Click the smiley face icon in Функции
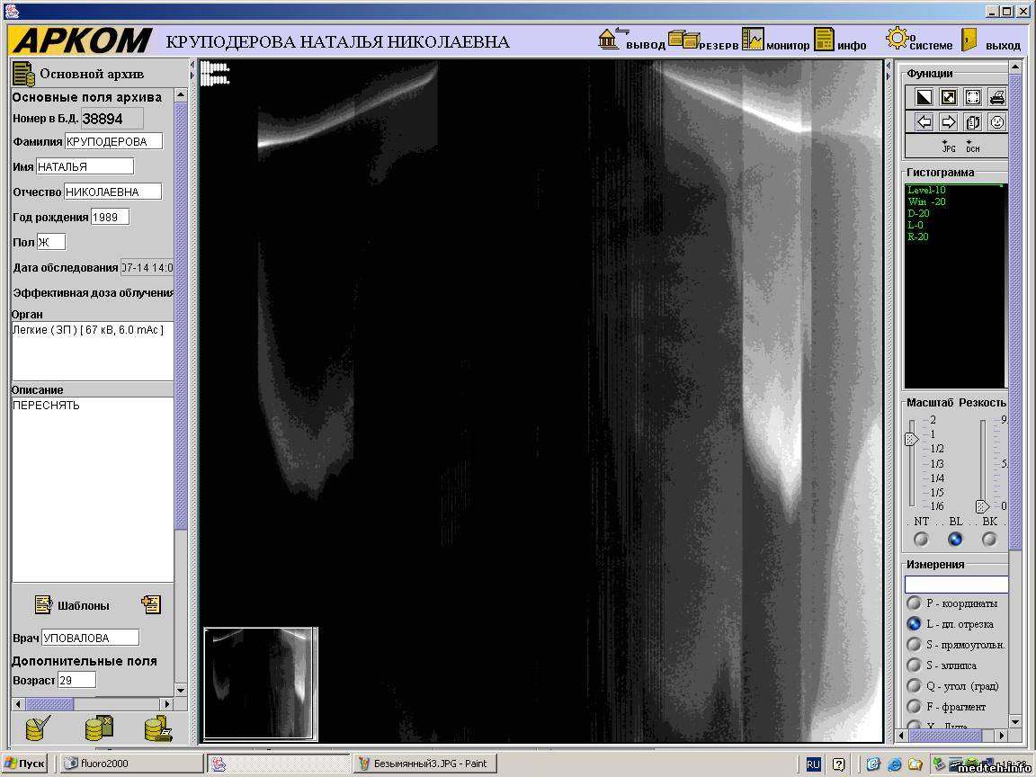 click(996, 122)
